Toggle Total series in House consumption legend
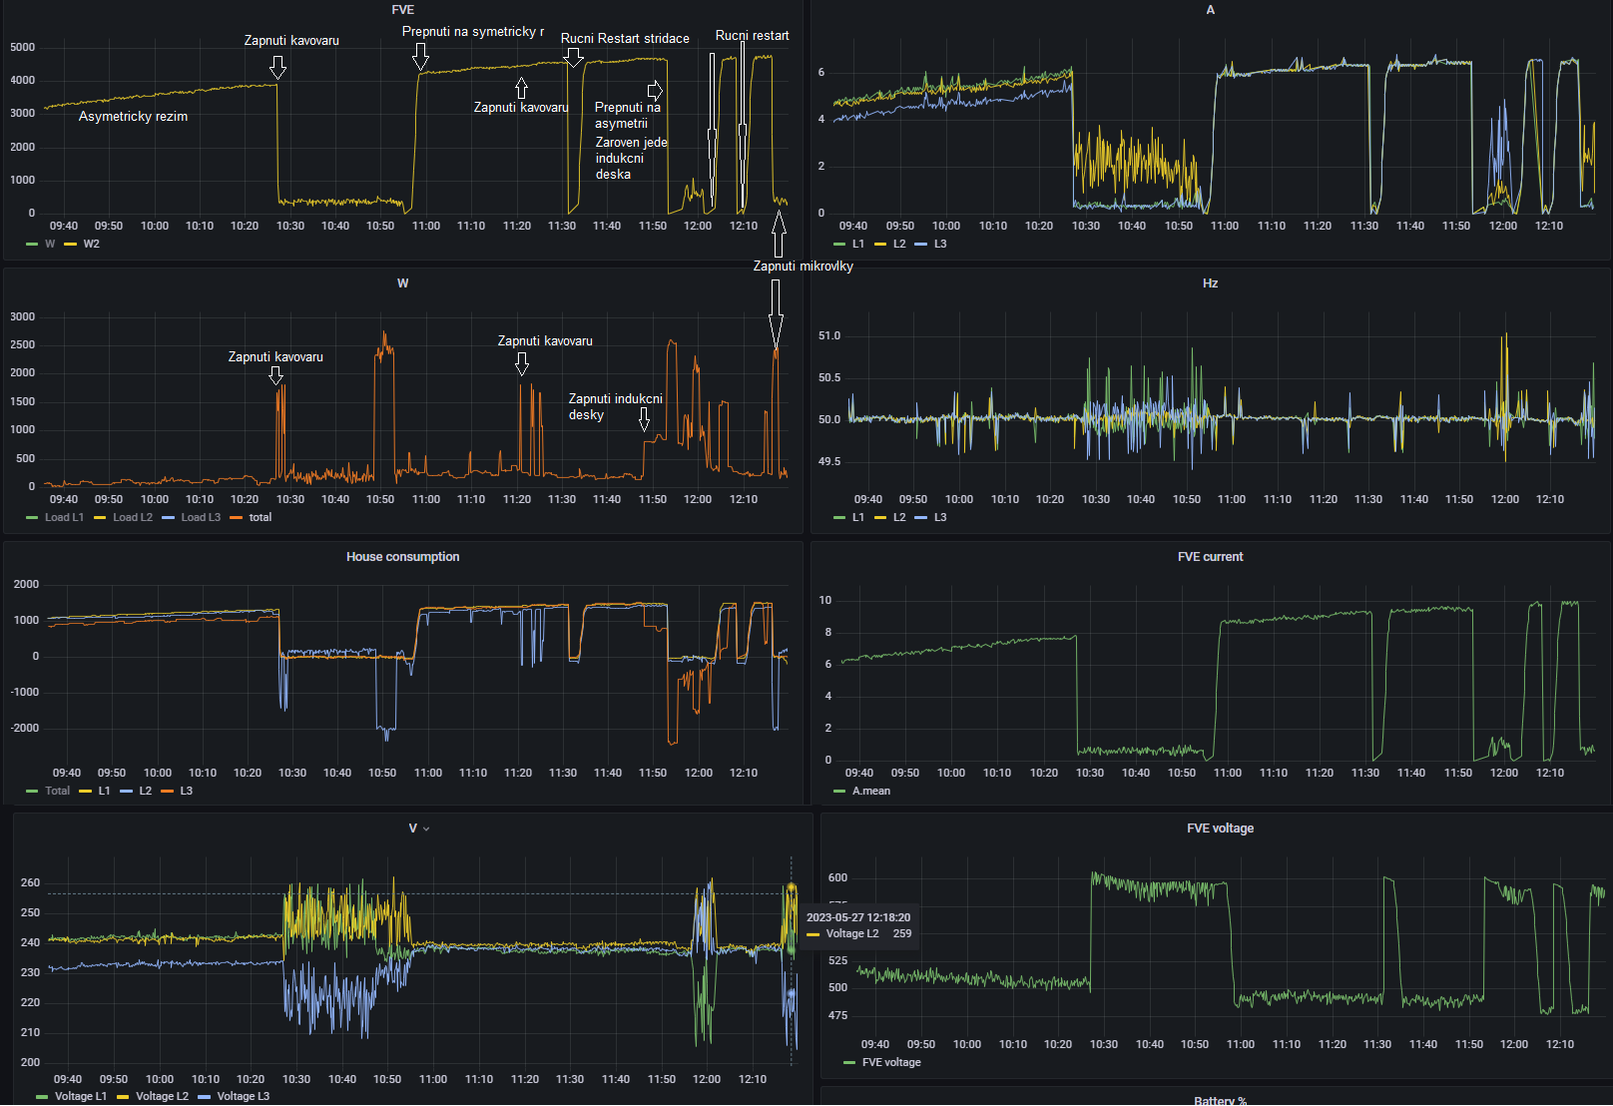1613x1106 pixels. (x=58, y=791)
